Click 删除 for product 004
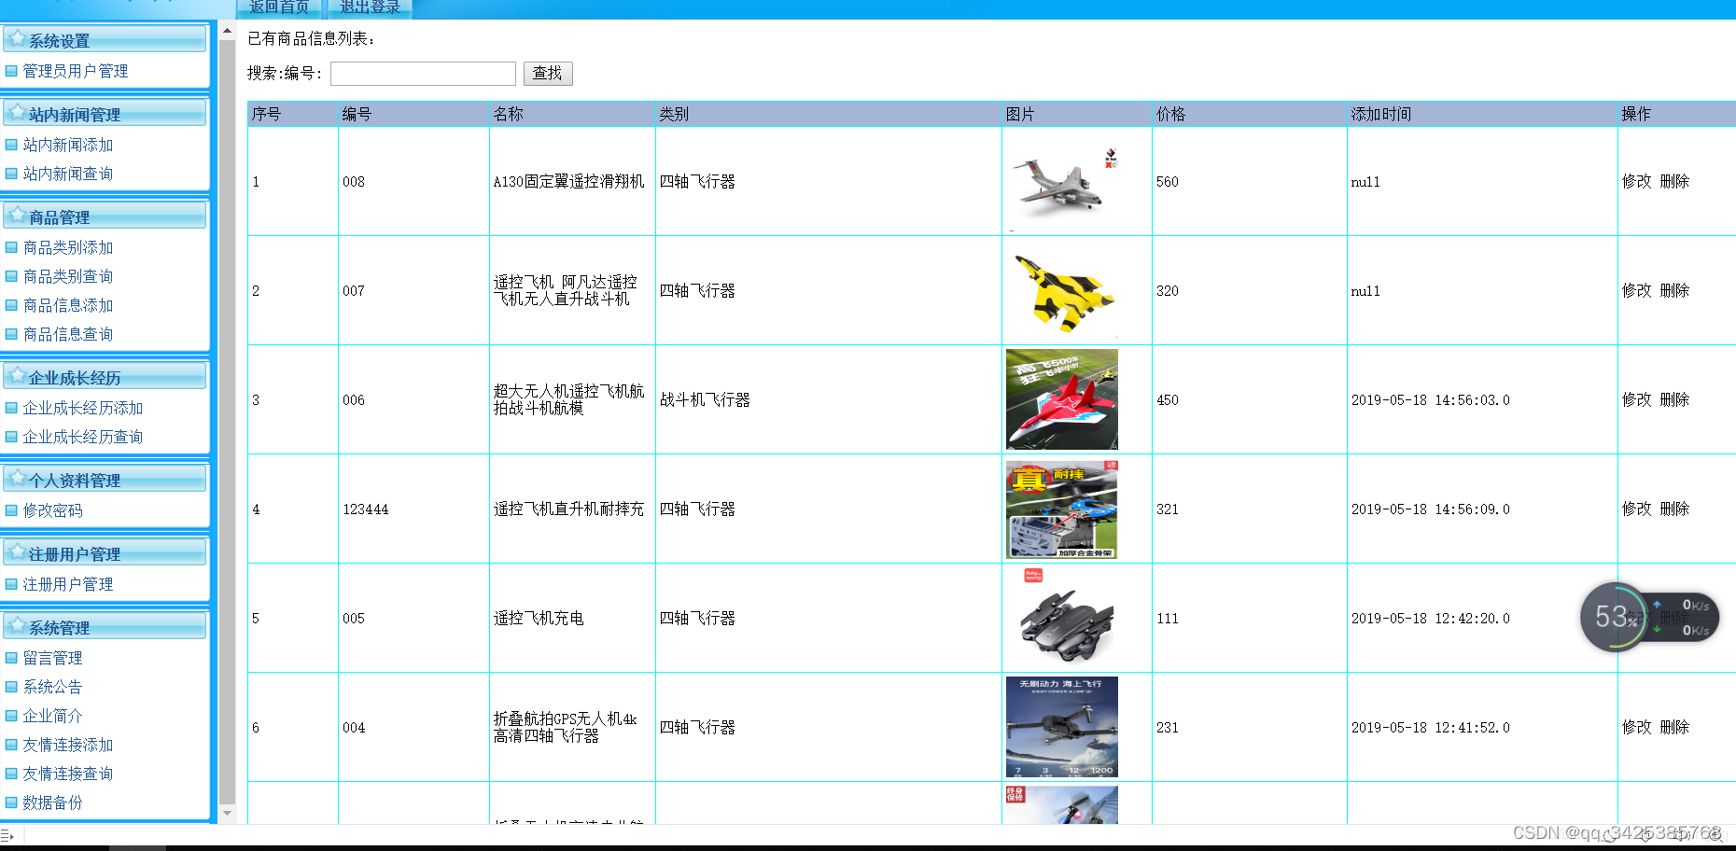Screen dimensions: 1736x851 (x=1674, y=727)
